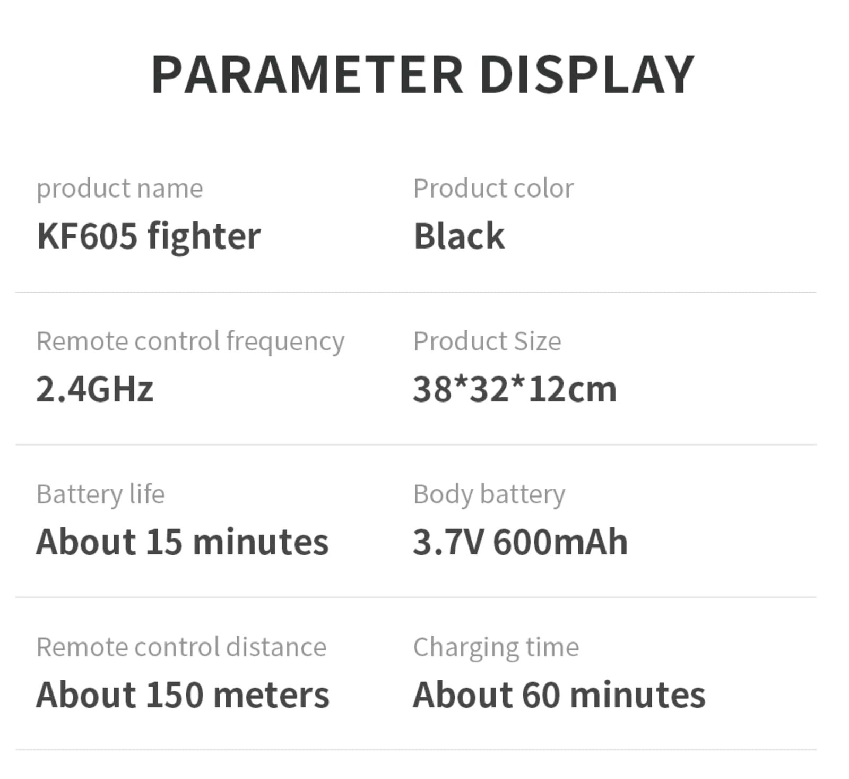Select the 'Battery life' label
The height and width of the screenshot is (779, 849).
click(x=100, y=494)
